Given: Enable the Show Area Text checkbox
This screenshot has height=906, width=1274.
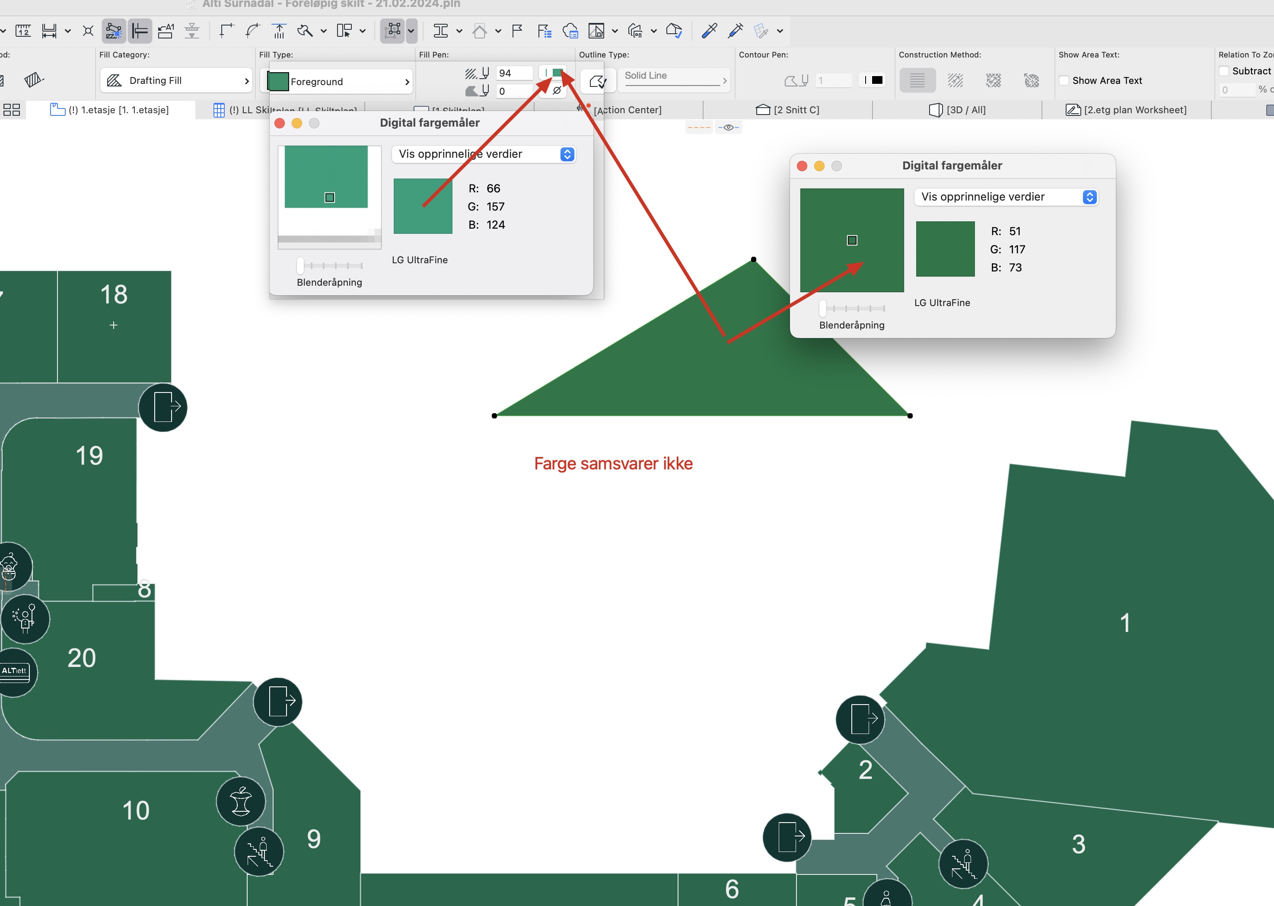Looking at the screenshot, I should [1064, 80].
